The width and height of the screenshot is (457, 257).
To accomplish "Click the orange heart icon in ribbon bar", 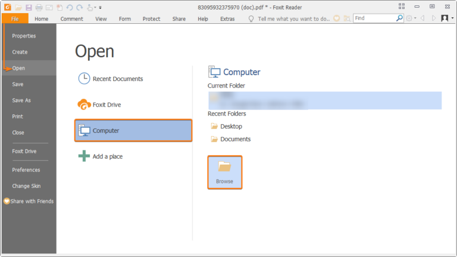I will [337, 18].
